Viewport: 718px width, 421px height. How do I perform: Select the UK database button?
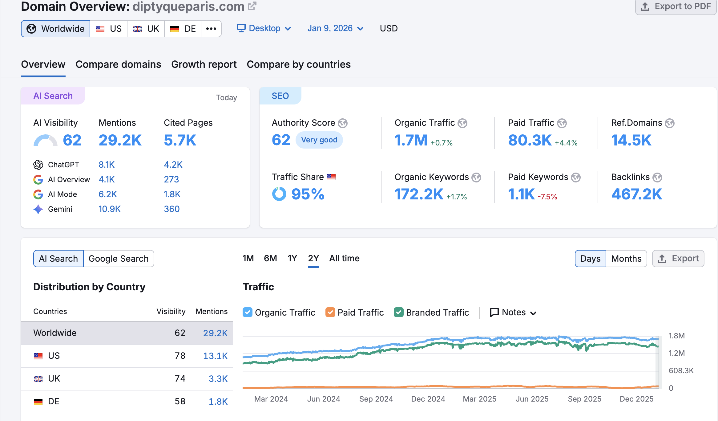click(x=146, y=29)
